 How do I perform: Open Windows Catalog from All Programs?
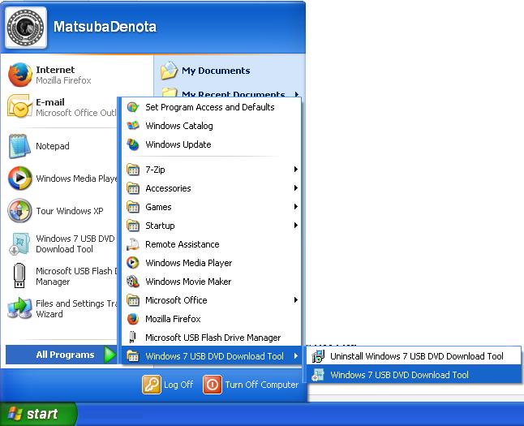click(x=212, y=126)
